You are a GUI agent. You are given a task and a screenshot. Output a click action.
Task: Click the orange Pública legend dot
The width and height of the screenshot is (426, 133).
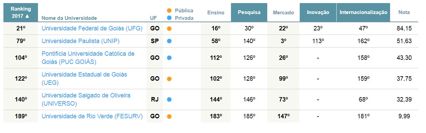(x=169, y=11)
